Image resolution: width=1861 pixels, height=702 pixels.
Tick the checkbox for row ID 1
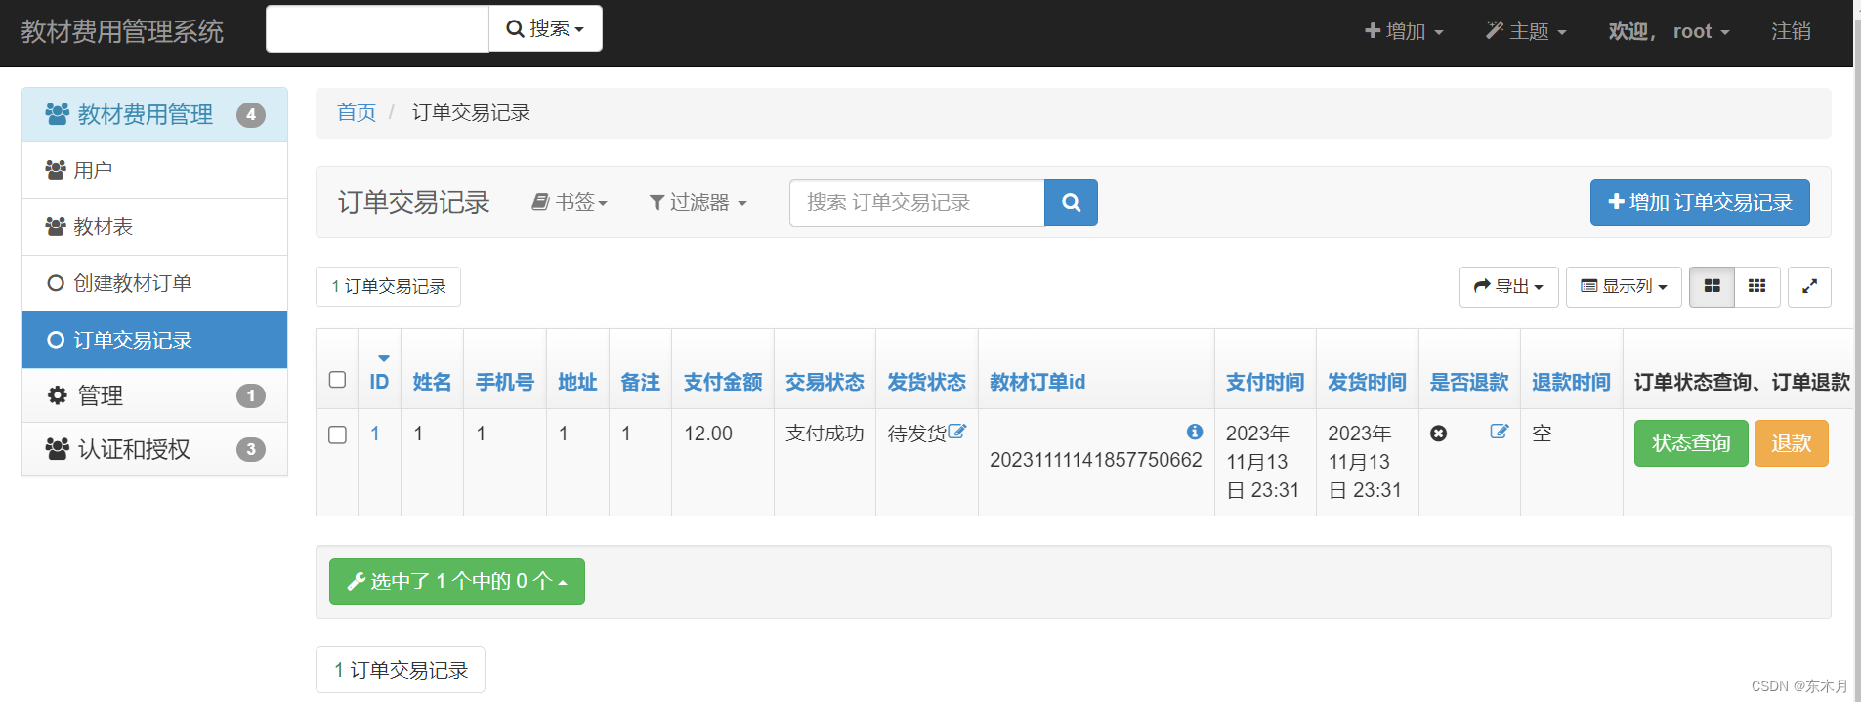(337, 434)
